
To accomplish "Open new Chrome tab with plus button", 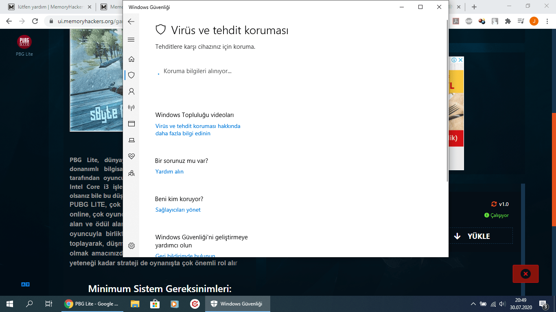I will [474, 7].
